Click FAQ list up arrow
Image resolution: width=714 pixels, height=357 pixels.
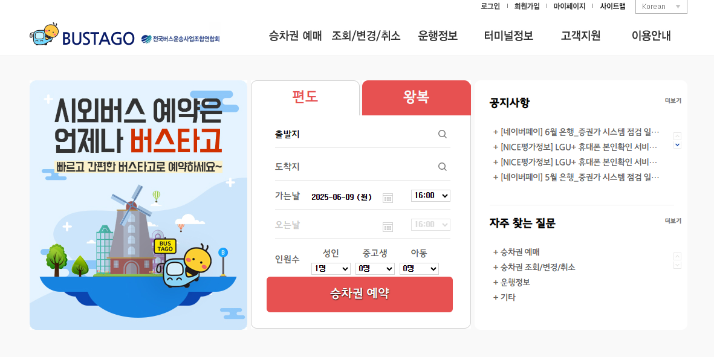(x=677, y=257)
